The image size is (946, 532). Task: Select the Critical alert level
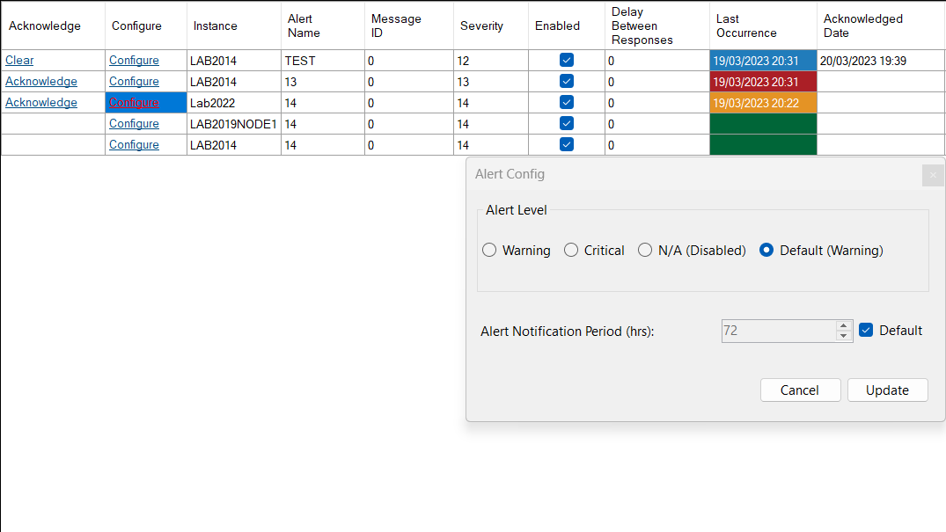[571, 250]
